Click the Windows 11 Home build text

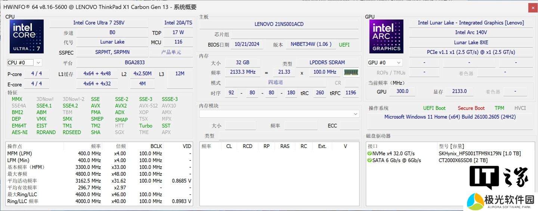tap(450, 117)
